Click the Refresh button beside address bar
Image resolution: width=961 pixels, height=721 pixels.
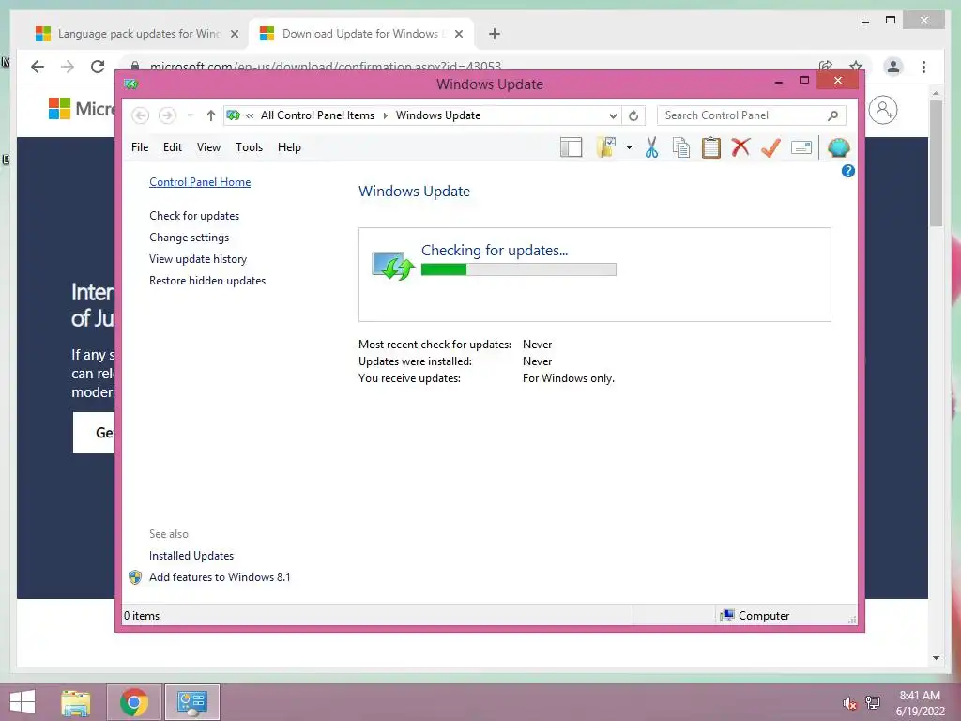tap(633, 115)
